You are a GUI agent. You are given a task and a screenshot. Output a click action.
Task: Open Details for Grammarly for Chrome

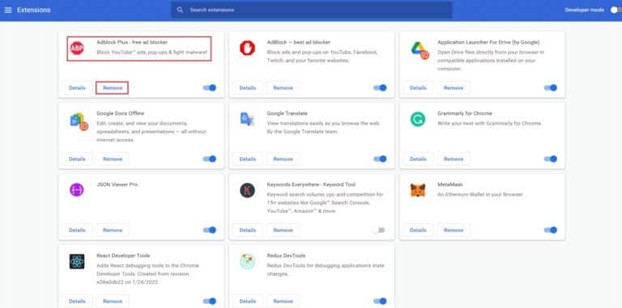[418, 158]
